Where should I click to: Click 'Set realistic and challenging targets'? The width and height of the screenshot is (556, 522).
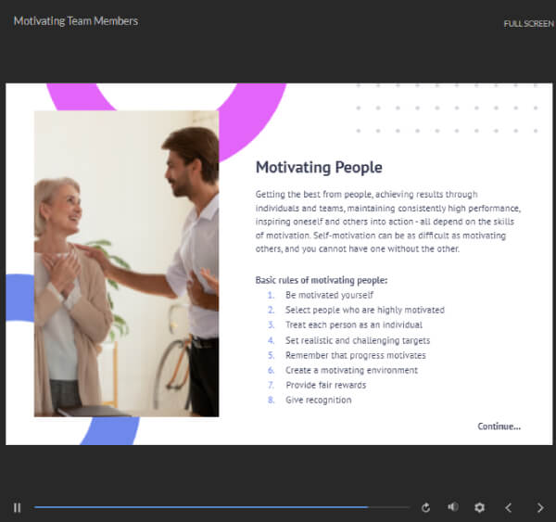(x=357, y=340)
